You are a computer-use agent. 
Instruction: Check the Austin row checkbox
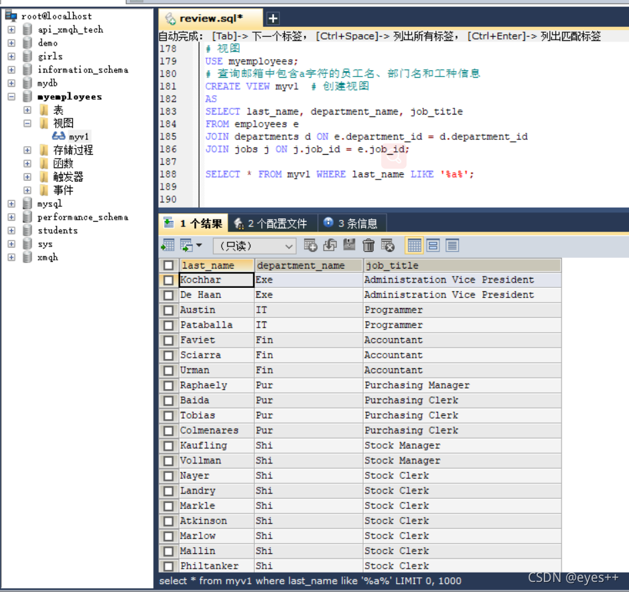tap(169, 310)
